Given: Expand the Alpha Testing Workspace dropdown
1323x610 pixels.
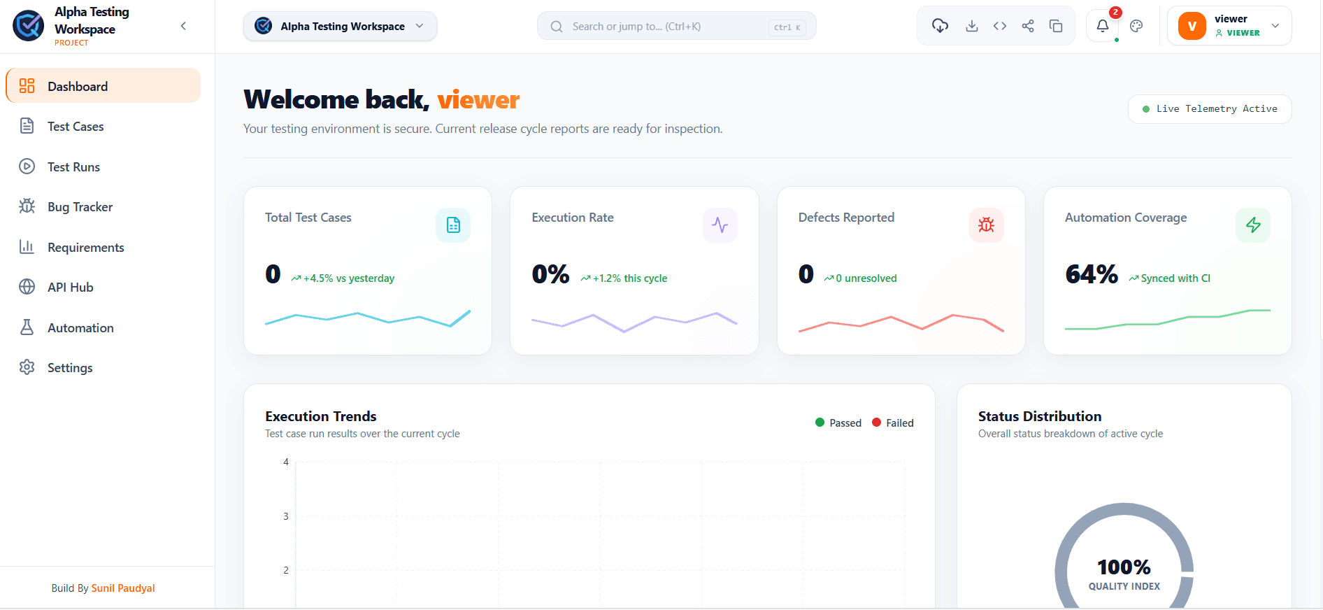Looking at the screenshot, I should tap(340, 26).
